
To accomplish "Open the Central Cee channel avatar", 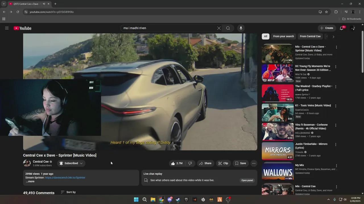I will pos(27,163).
